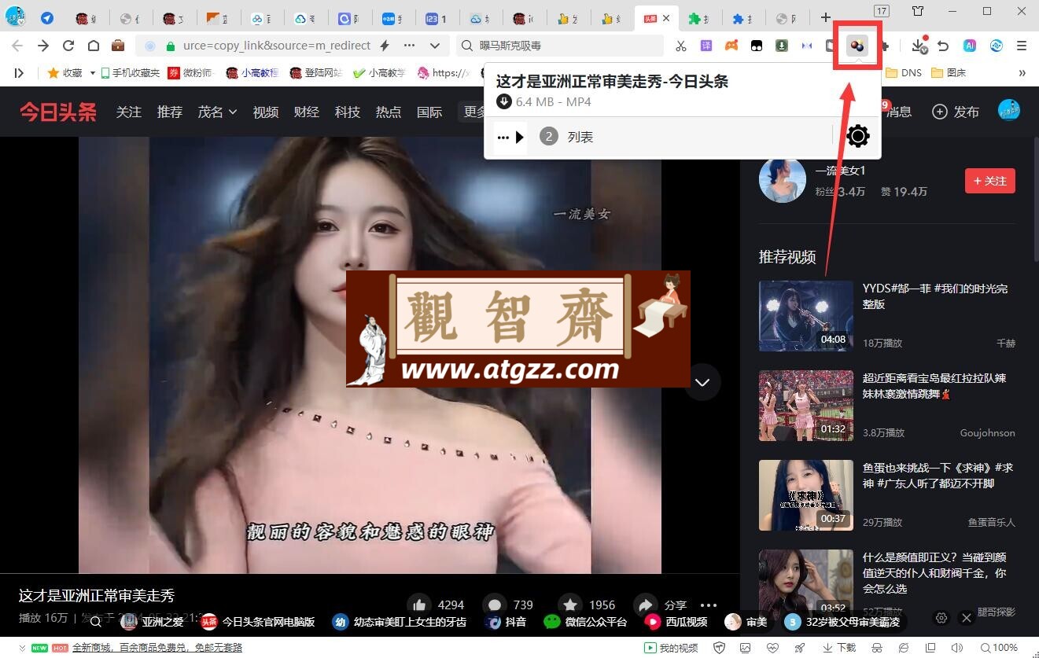Open the scissors screenshot tool icon
Viewport: 1039px width, 658px height.
click(681, 46)
